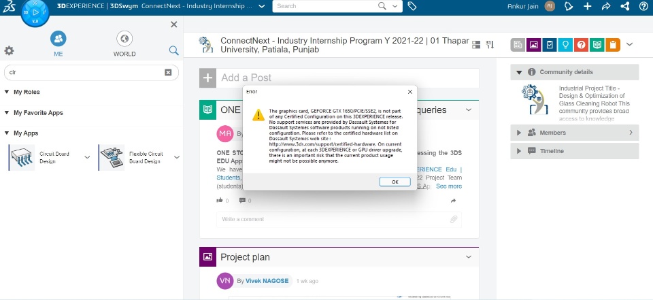Open the notifications bell

(x=569, y=6)
